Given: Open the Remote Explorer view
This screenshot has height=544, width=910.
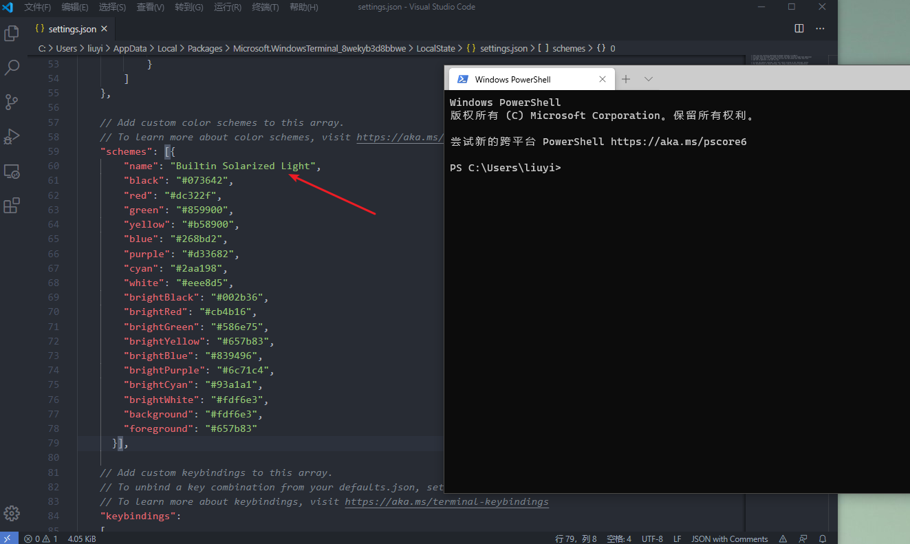Looking at the screenshot, I should [x=12, y=171].
